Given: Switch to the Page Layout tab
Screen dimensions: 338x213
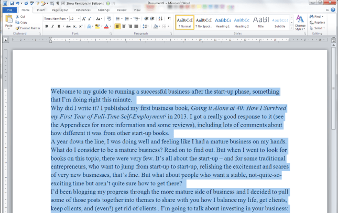Looking at the screenshot, I should [60, 10].
